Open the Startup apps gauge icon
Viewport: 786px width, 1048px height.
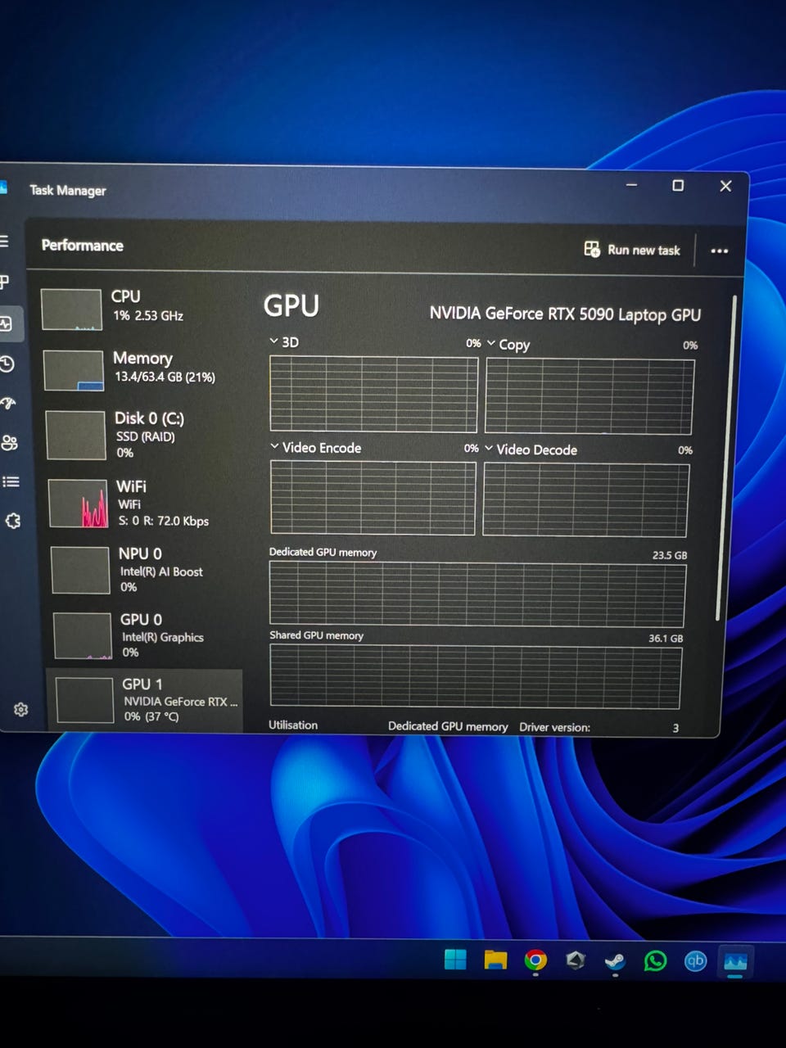8,403
